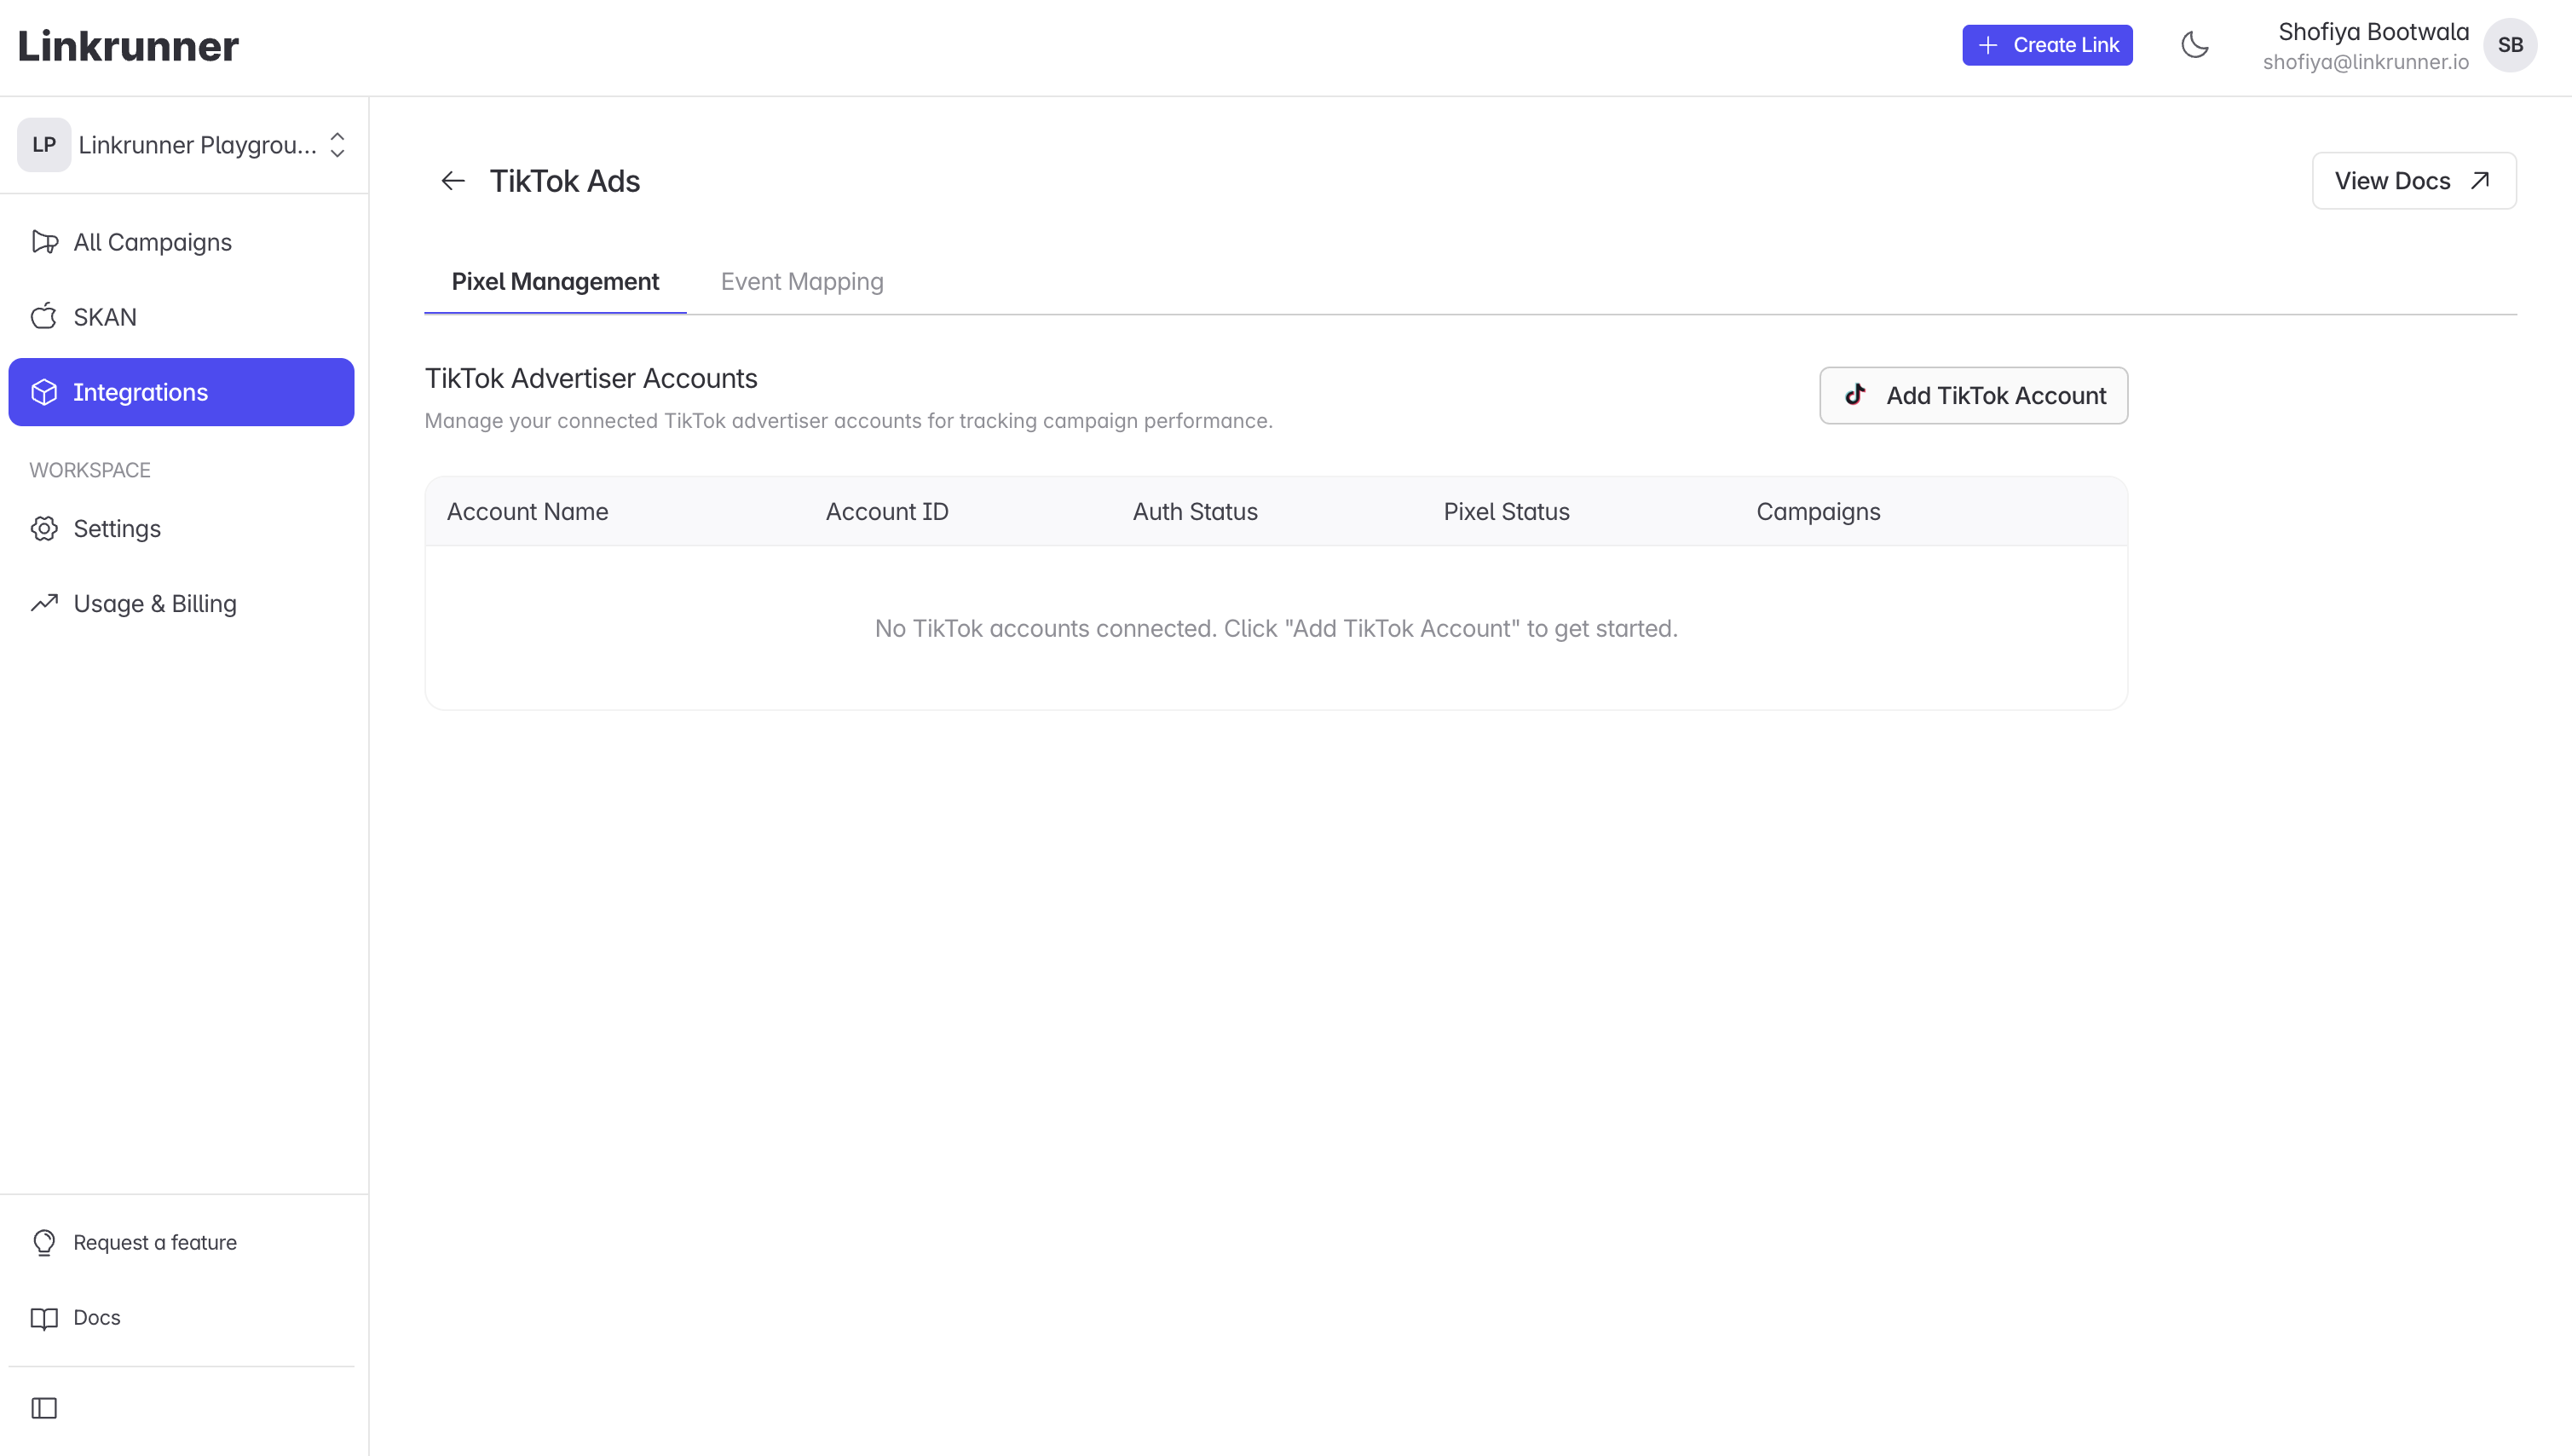Click the 'Manage your connected TikTok' description
Viewport: 2572px width, 1456px height.
coord(848,421)
